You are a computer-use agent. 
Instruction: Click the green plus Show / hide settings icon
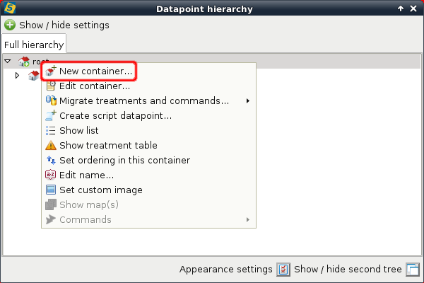[x=10, y=25]
